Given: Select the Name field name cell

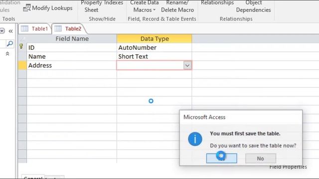Looking at the screenshot, I should click(x=72, y=56).
